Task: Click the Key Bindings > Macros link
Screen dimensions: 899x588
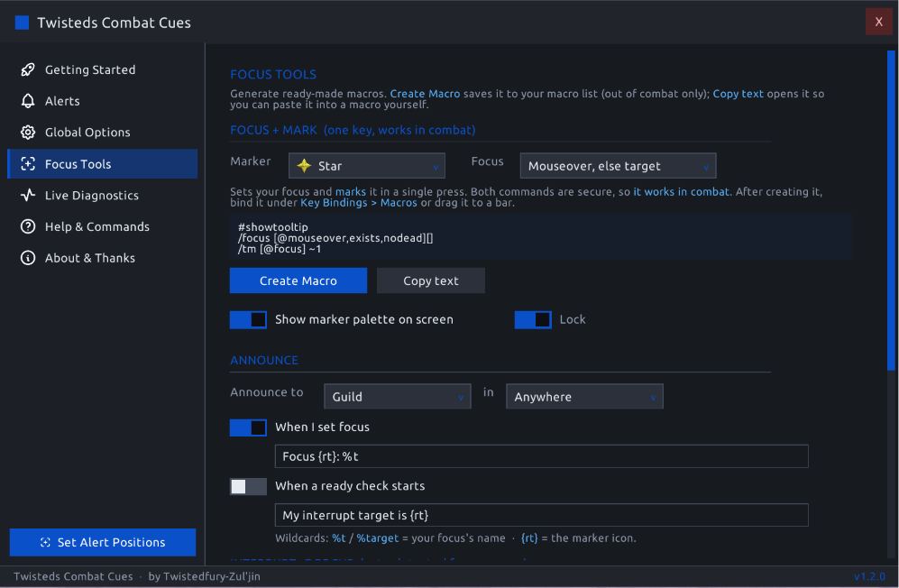Action: click(x=359, y=203)
